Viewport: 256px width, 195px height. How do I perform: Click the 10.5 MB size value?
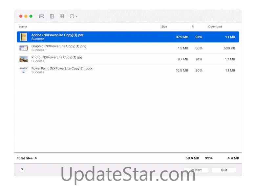(x=182, y=70)
